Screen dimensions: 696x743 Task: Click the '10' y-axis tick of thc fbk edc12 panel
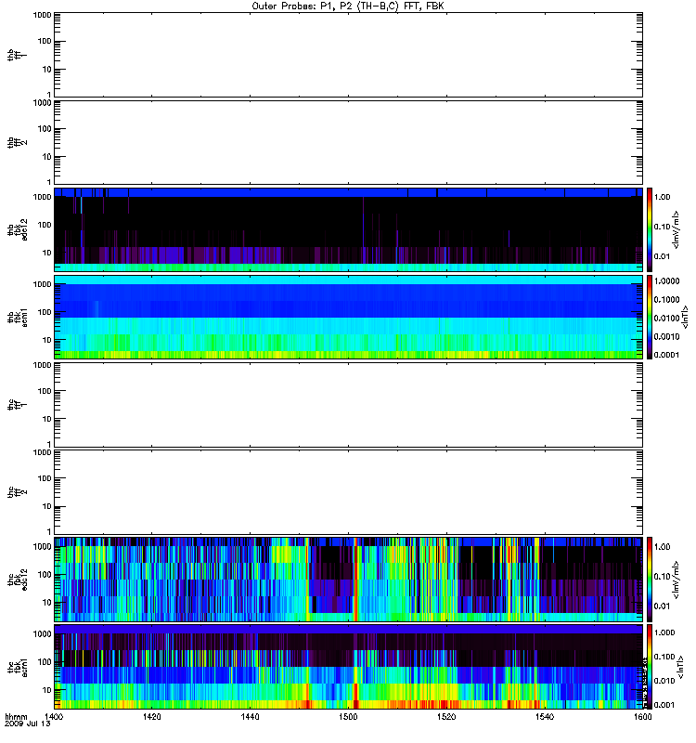pos(47,602)
